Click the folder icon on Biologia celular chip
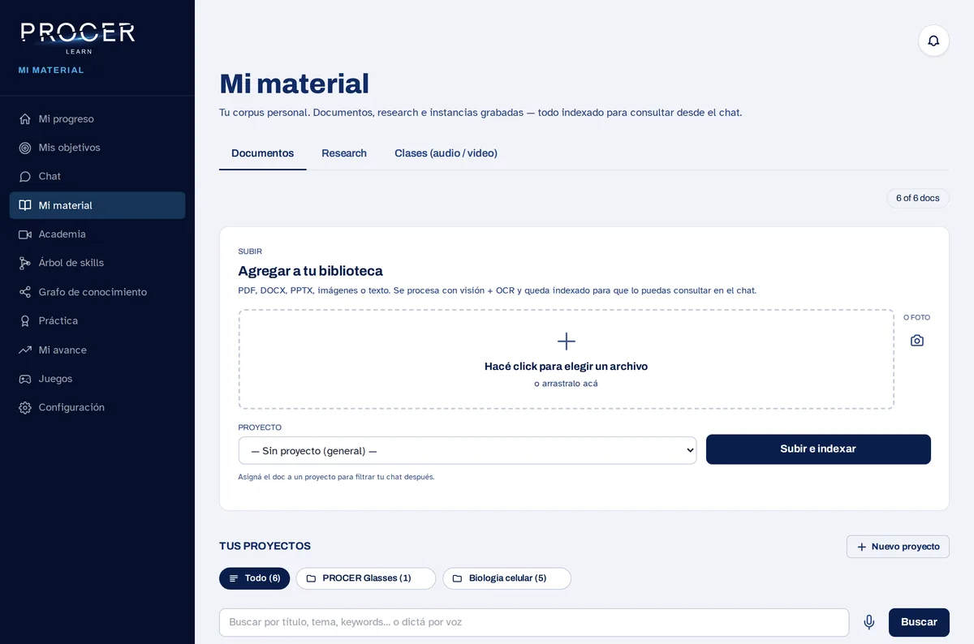 click(457, 578)
